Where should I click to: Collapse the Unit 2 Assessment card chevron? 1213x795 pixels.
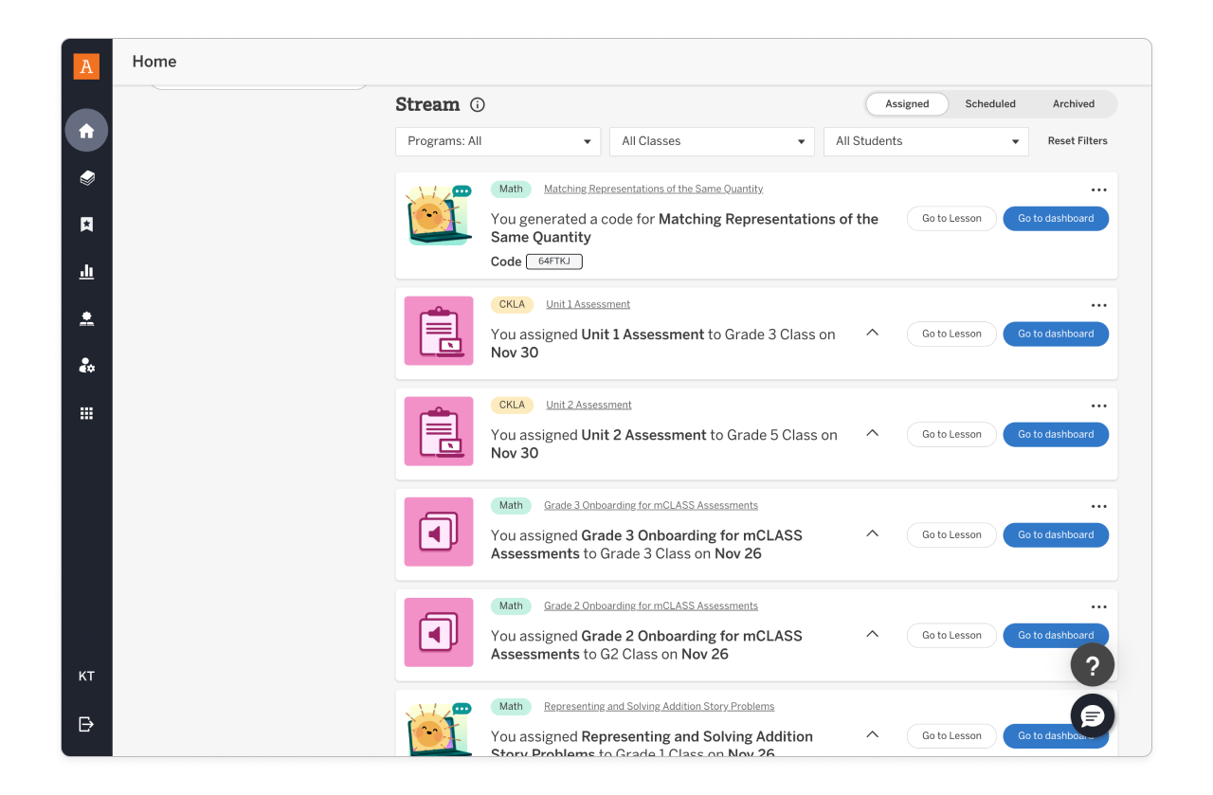tap(873, 433)
